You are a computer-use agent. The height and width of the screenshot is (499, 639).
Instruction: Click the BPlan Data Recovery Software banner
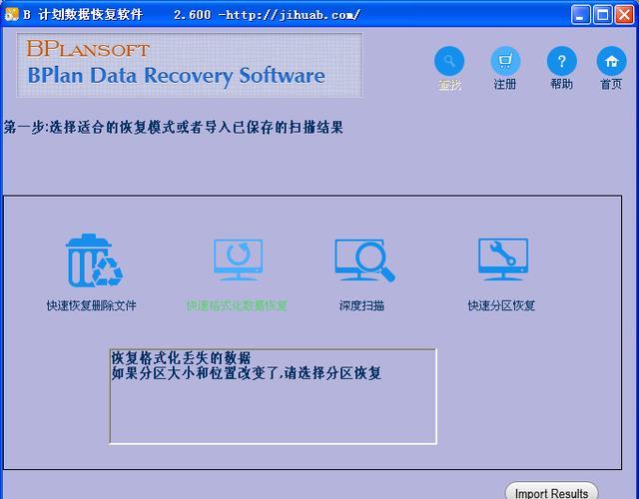click(190, 65)
